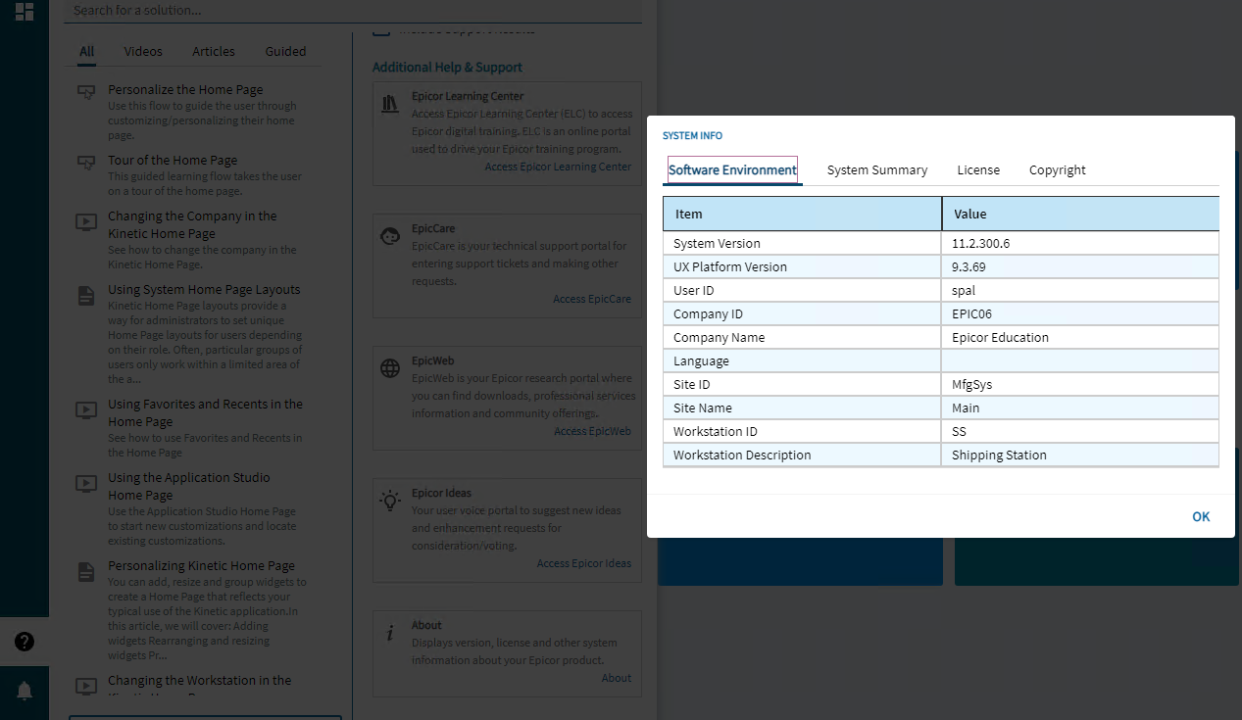Select the Software Environment tab
Image resolution: width=1242 pixels, height=720 pixels.
(x=732, y=169)
